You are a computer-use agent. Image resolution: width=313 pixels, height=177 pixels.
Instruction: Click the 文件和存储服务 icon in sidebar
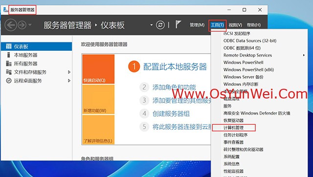click(9, 72)
